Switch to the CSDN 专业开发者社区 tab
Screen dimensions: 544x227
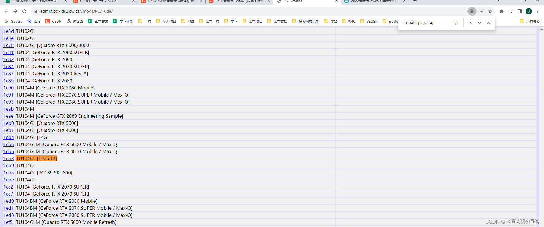tap(103, 1)
